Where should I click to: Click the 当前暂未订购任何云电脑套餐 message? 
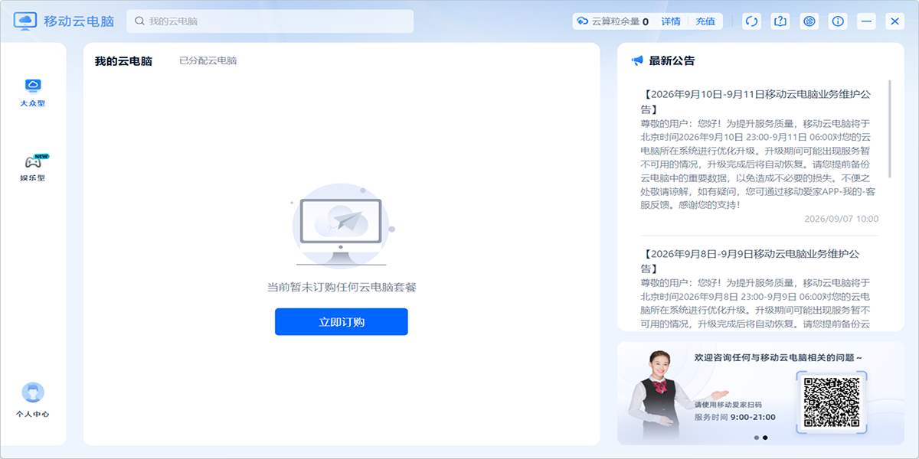342,287
